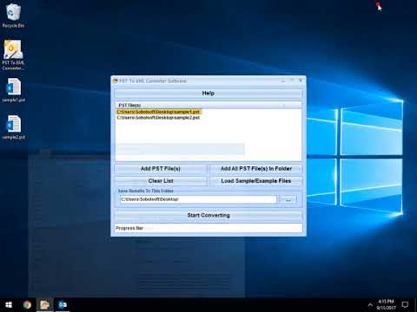Launch Google Chrome from the taskbar
The image size is (417, 312).
pyautogui.click(x=27, y=305)
